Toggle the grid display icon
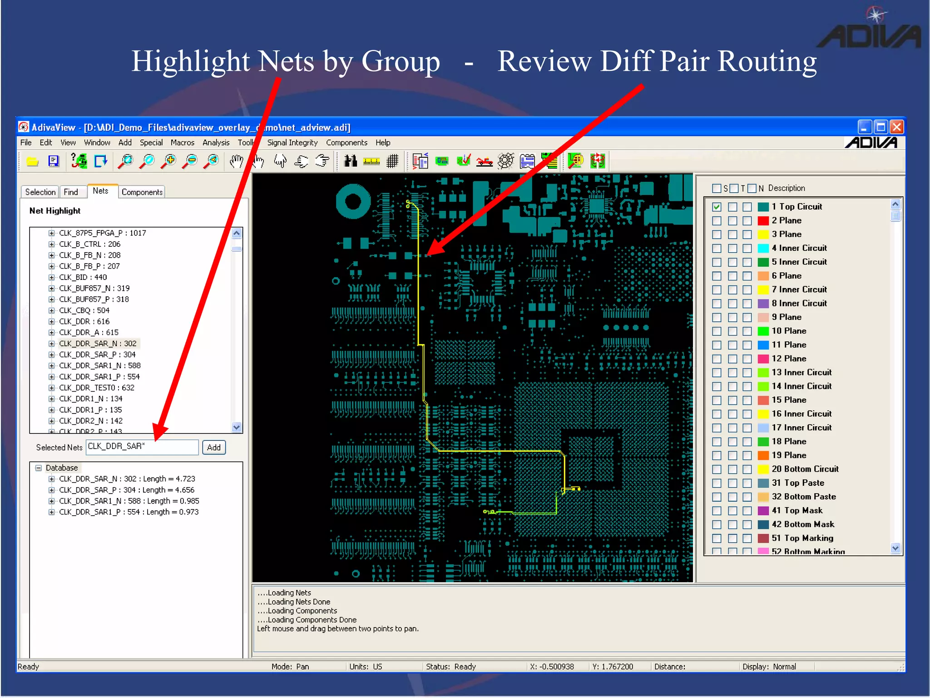The image size is (930, 698). [393, 161]
